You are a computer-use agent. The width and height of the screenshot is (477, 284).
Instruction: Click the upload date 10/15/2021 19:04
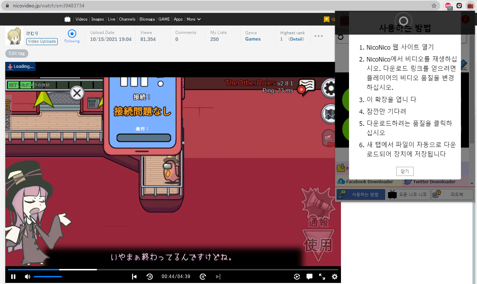click(x=111, y=39)
